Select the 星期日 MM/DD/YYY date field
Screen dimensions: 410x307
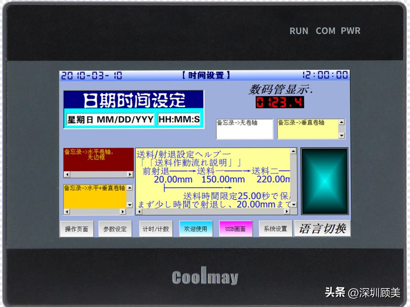click(110, 120)
